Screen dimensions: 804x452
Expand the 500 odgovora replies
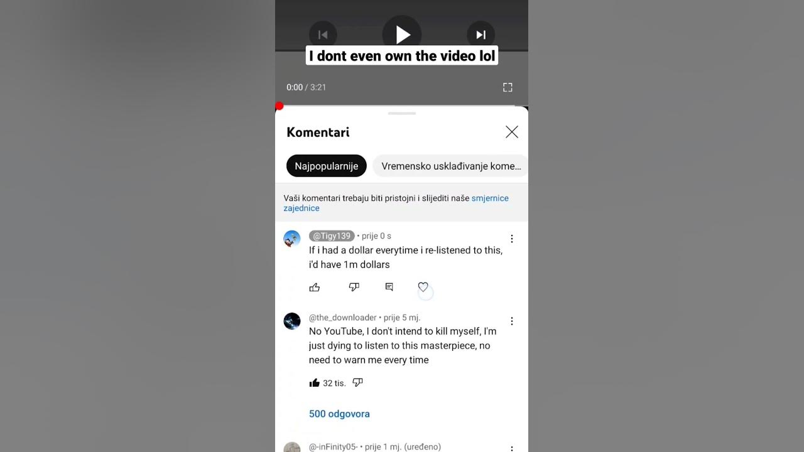click(339, 414)
